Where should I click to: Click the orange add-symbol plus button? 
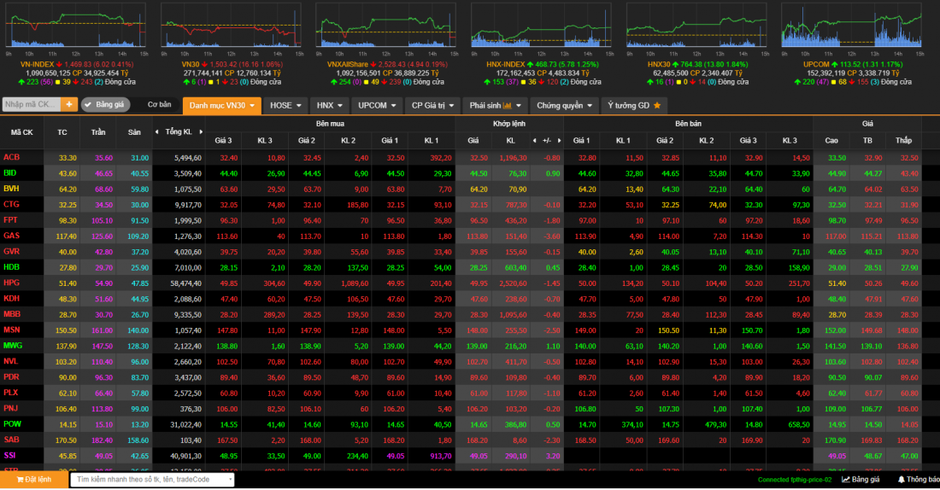tap(68, 105)
